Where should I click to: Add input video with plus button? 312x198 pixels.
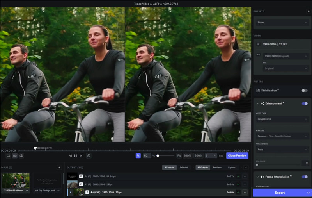[x=59, y=168]
